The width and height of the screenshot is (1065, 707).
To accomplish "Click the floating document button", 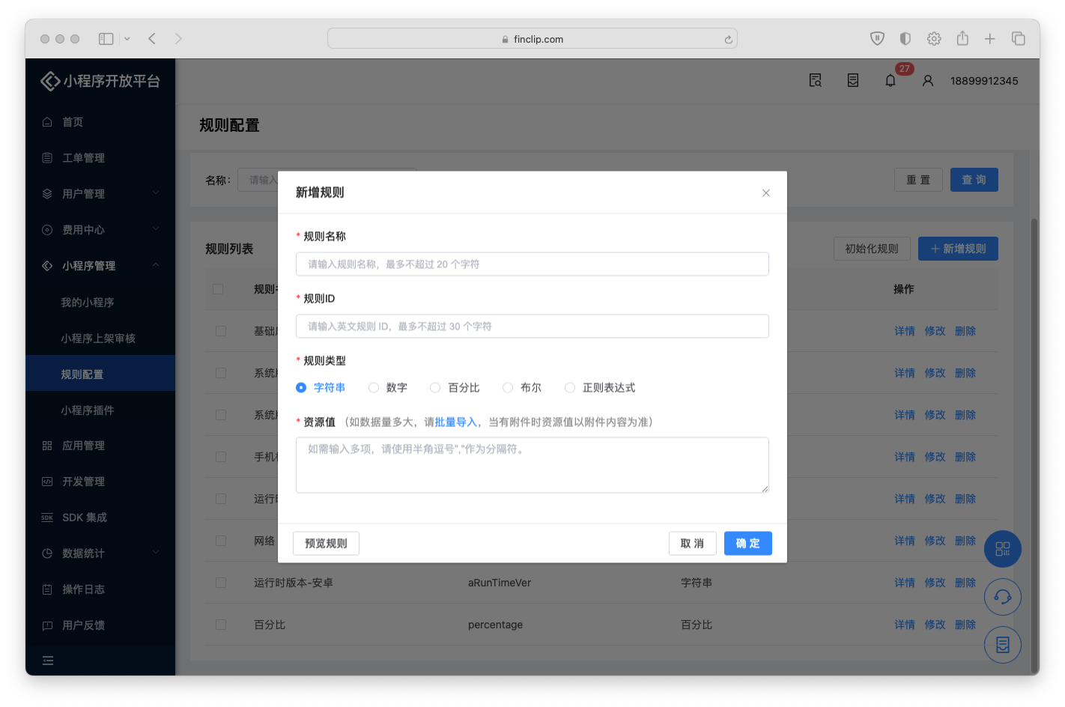I will point(1002,645).
